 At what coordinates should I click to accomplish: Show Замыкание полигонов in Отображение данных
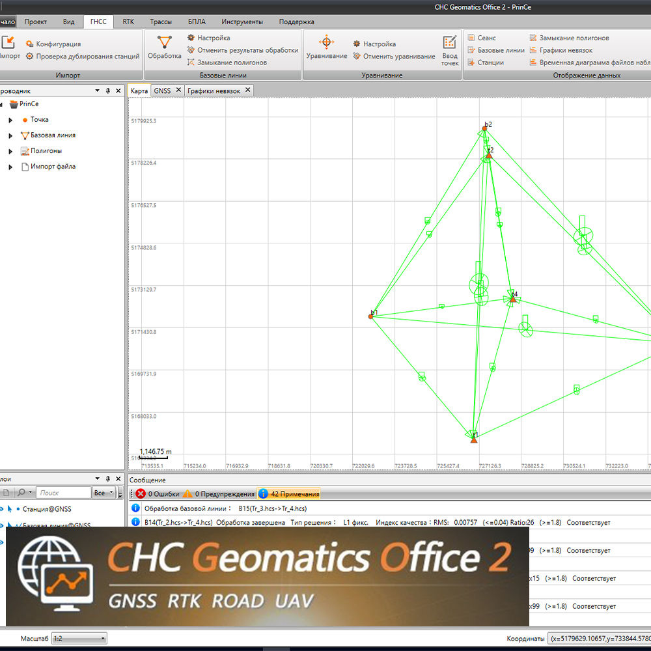coord(569,38)
